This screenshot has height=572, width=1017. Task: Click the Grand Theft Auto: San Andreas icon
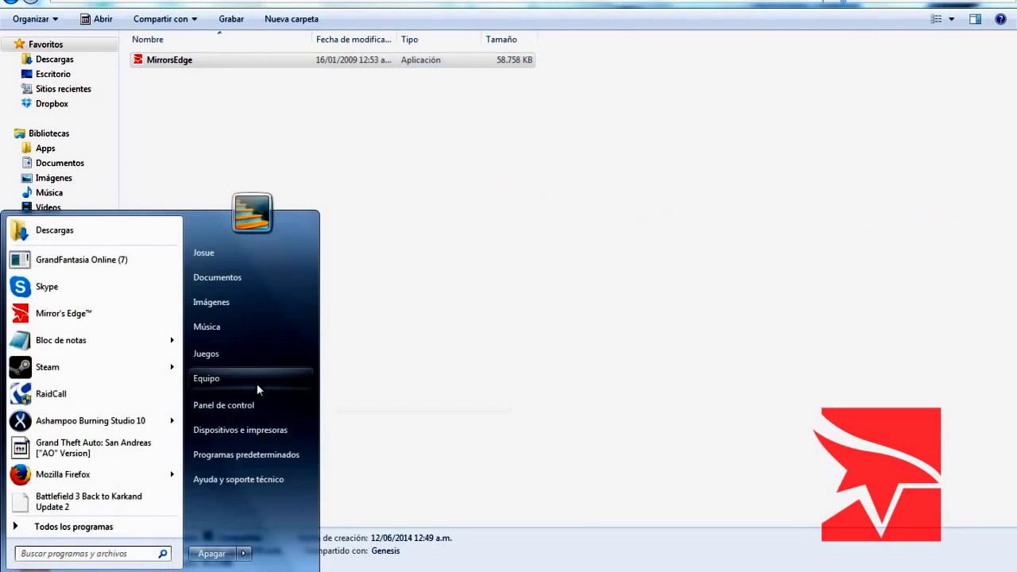[x=20, y=448]
